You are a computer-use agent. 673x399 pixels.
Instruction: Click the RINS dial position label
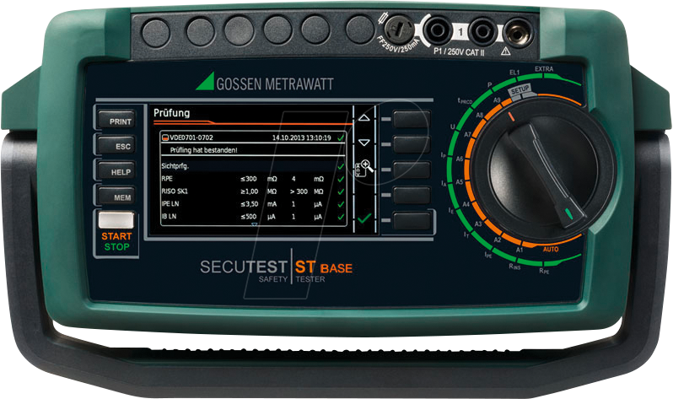click(x=514, y=267)
